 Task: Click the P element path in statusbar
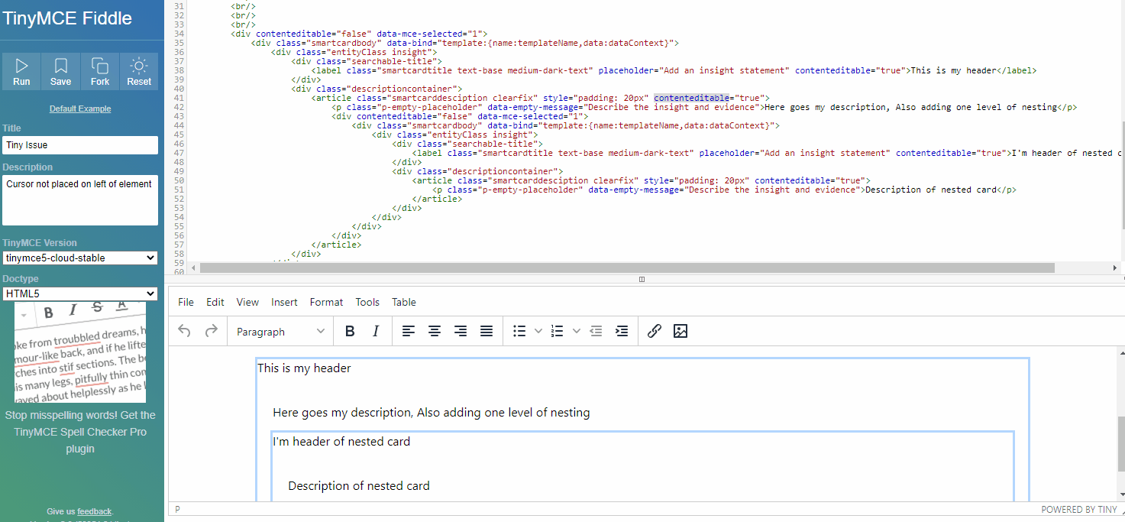(178, 509)
